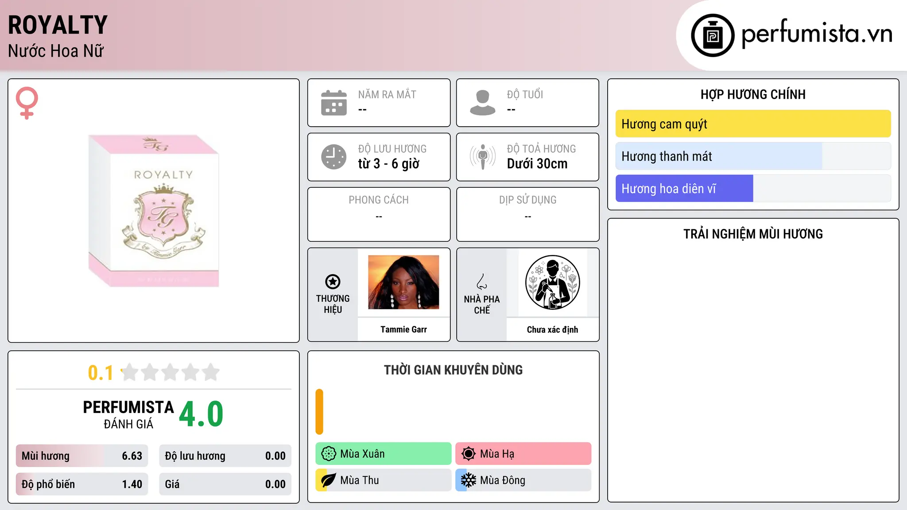Image resolution: width=907 pixels, height=510 pixels.
Task: Click the HỢP HƯƠNG CHÍNH heading
Action: click(753, 94)
